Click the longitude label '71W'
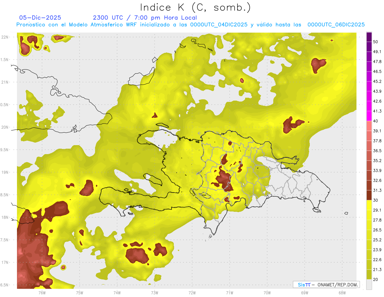 tap(229, 293)
